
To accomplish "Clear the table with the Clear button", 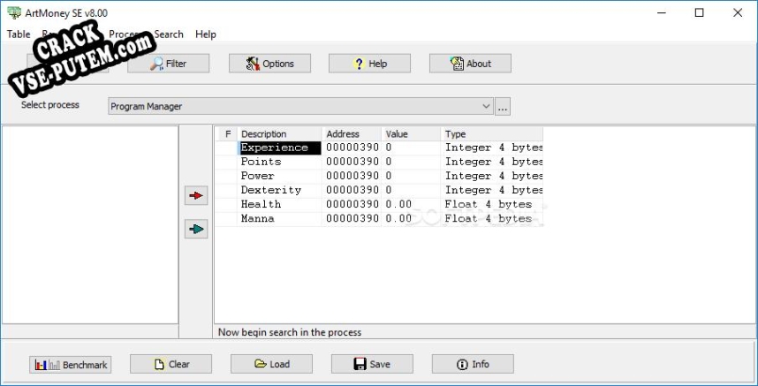I will pyautogui.click(x=171, y=364).
